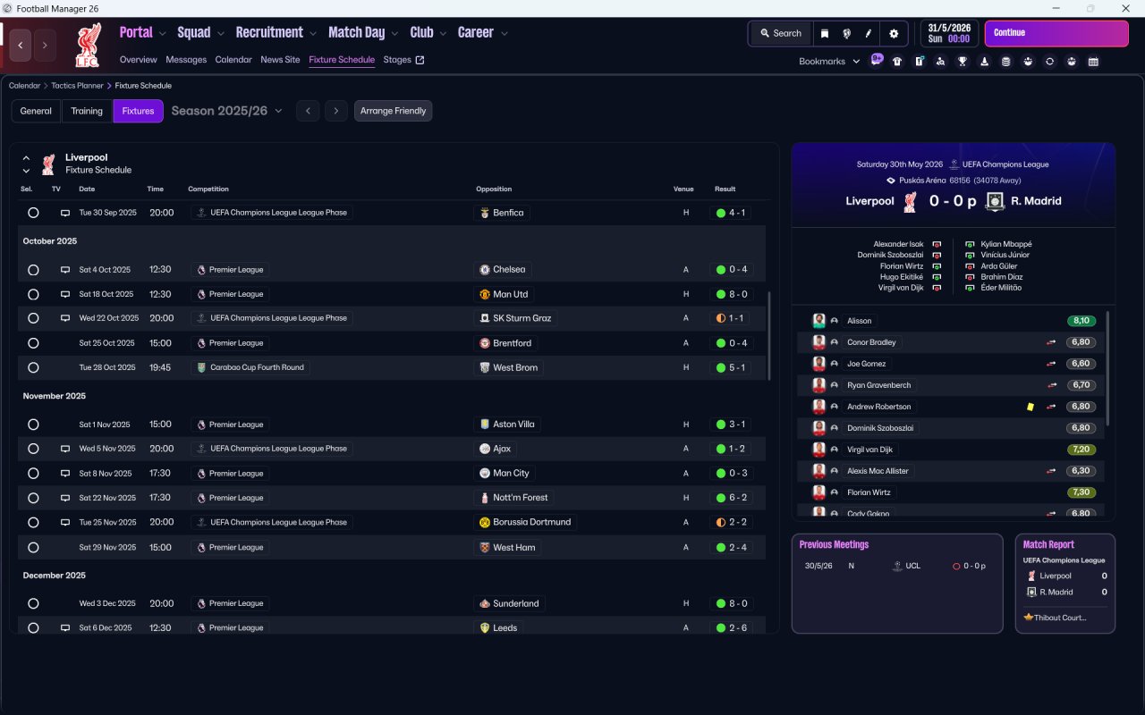1145x715 pixels.
Task: Select the radio button for SK Sturm Graz fixture
Action: [x=33, y=318]
